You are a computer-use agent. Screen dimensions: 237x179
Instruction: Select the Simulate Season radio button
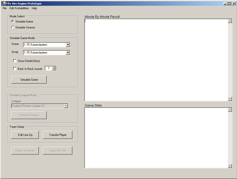(13, 27)
